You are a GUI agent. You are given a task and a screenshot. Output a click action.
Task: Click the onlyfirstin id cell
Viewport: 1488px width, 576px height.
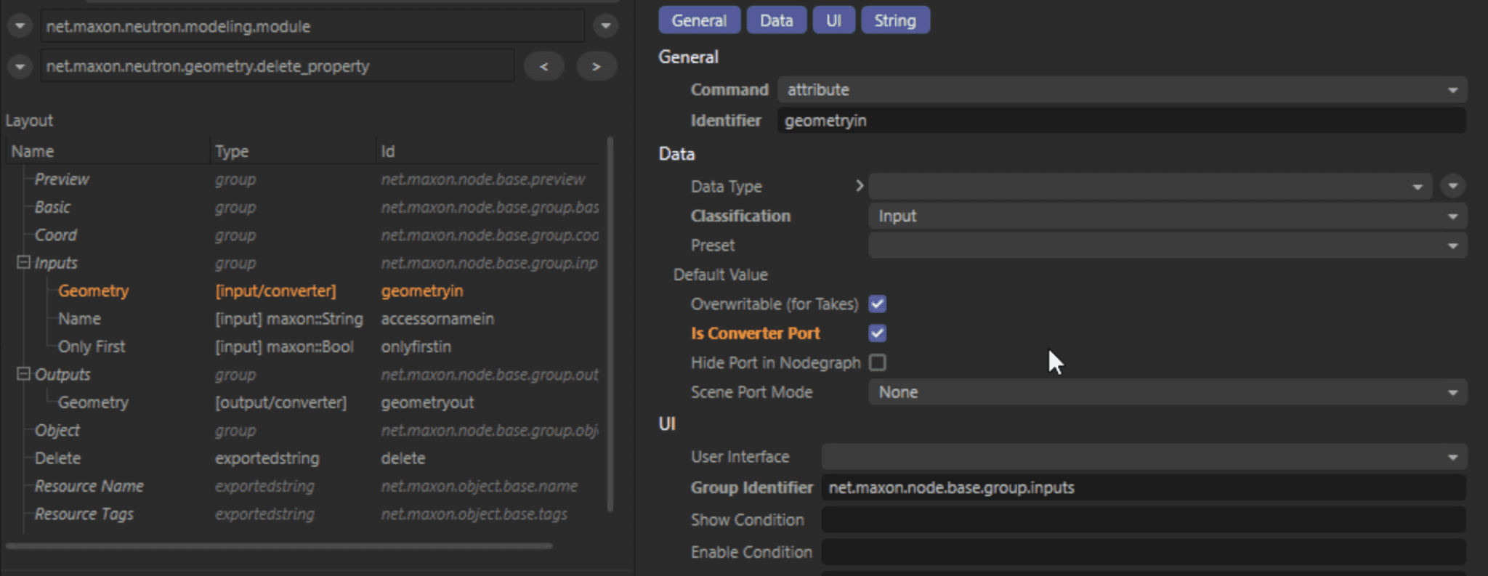(x=416, y=346)
